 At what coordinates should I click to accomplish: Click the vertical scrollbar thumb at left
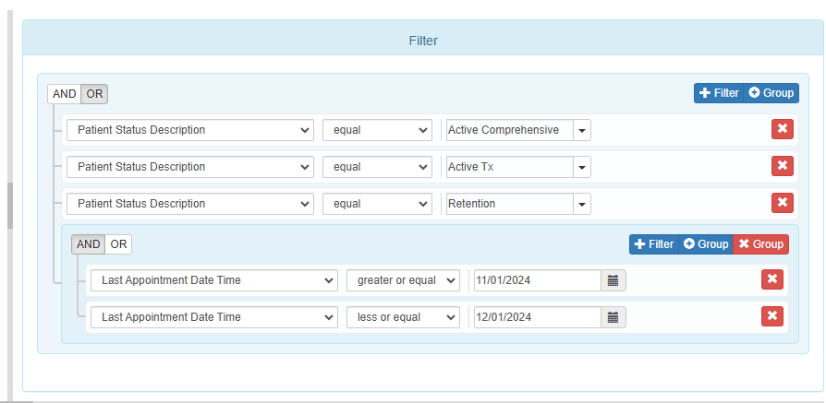[9, 206]
